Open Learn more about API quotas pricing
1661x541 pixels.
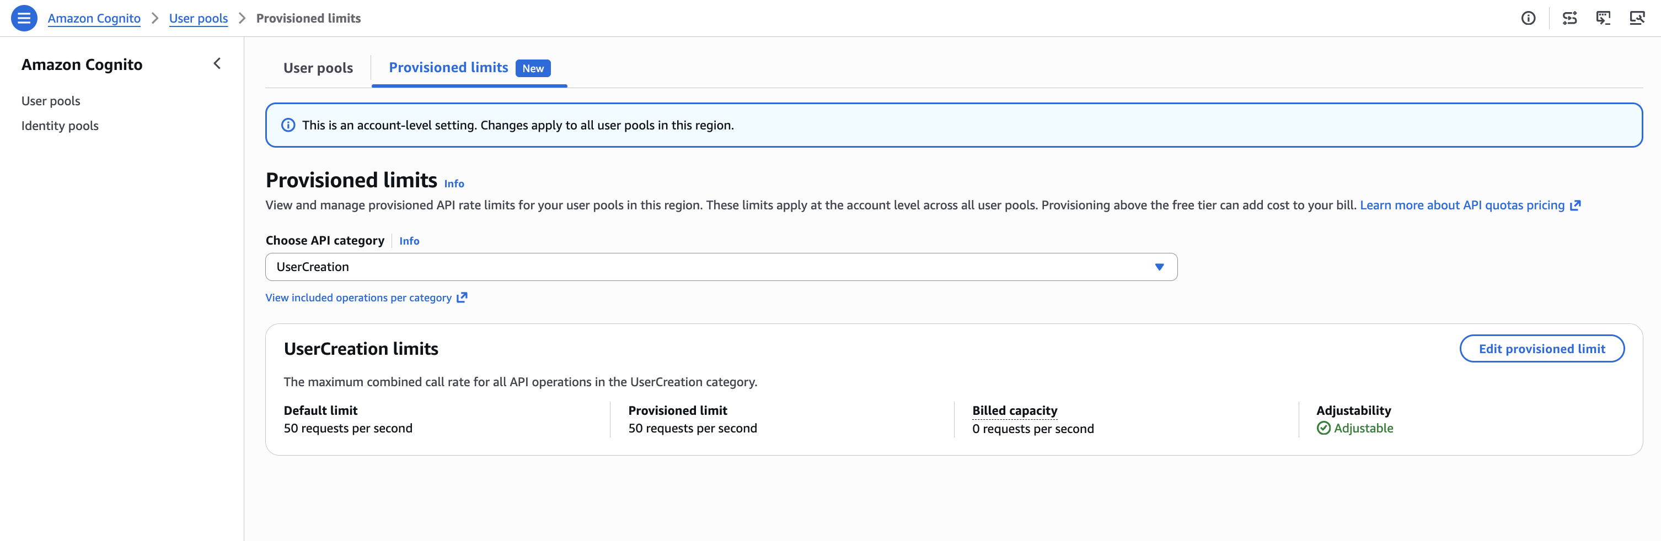point(1462,205)
